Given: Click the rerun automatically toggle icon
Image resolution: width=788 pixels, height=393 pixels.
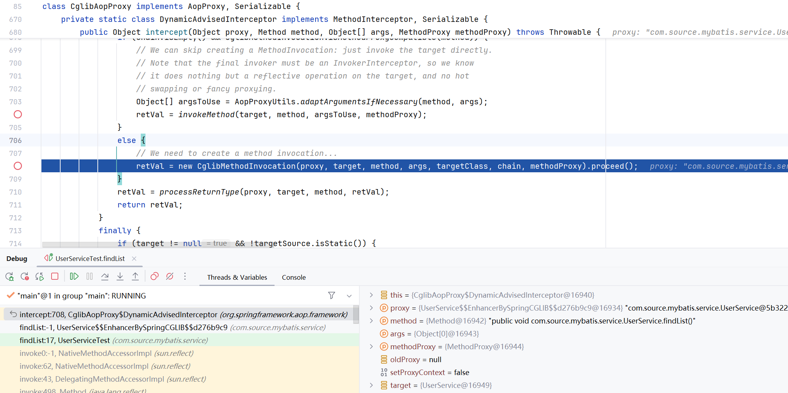Looking at the screenshot, I should 39,277.
